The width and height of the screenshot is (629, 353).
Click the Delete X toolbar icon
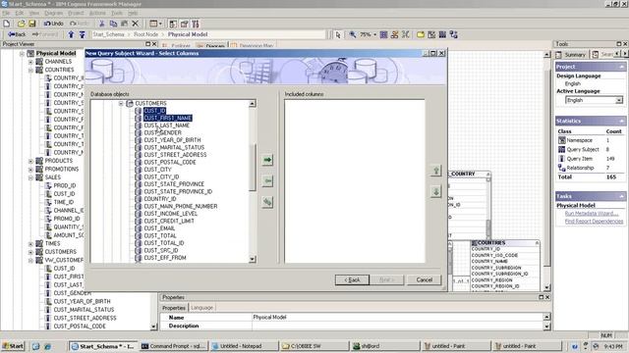[136, 24]
